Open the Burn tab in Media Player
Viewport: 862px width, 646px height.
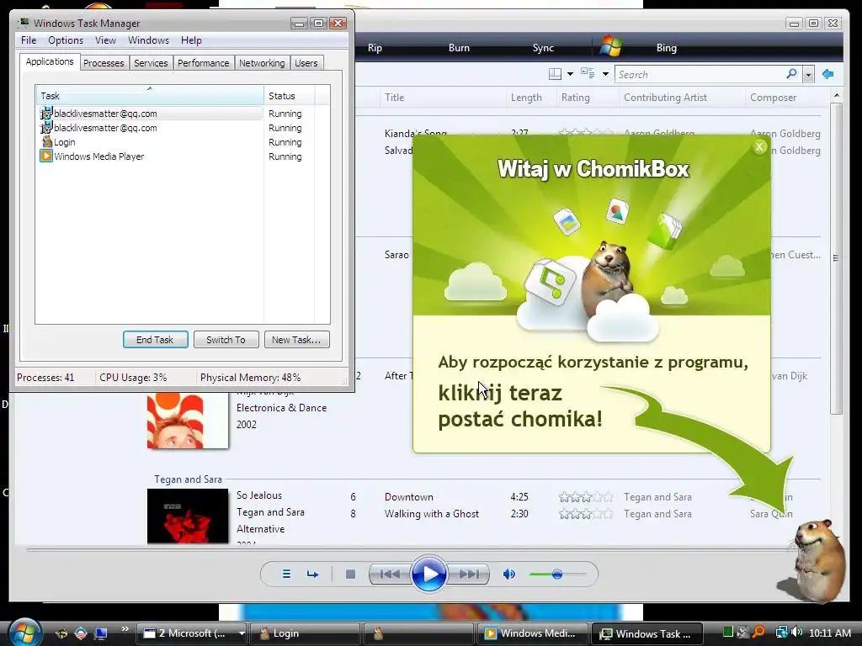(459, 48)
